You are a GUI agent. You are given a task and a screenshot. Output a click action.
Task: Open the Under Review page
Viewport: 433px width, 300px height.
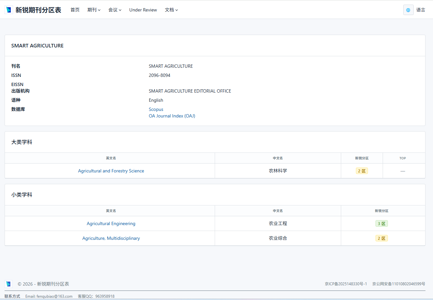point(143,10)
